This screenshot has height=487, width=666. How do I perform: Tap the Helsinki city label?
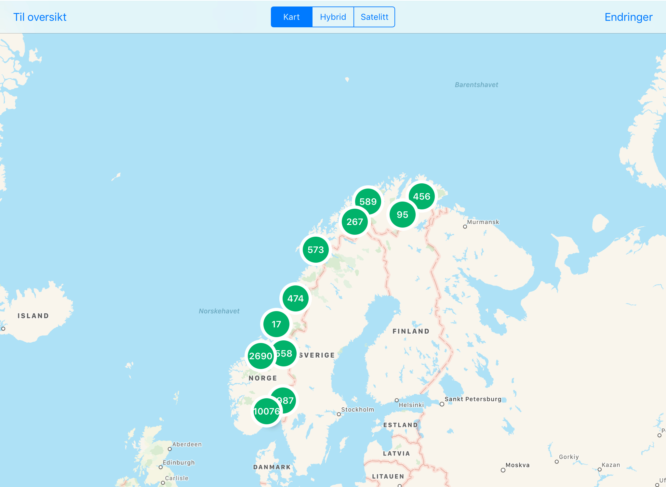pyautogui.click(x=411, y=405)
